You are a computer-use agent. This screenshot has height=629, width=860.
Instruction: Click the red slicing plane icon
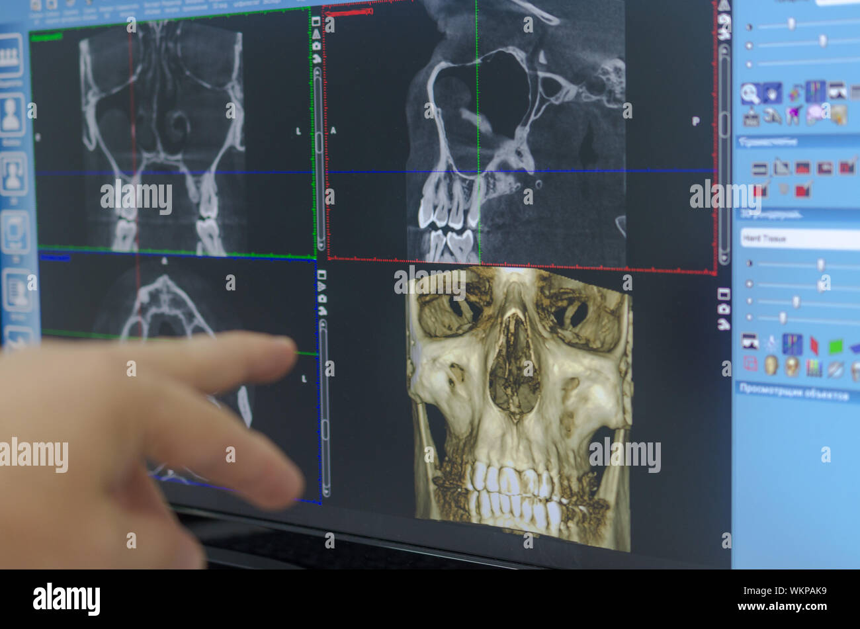pos(814,345)
